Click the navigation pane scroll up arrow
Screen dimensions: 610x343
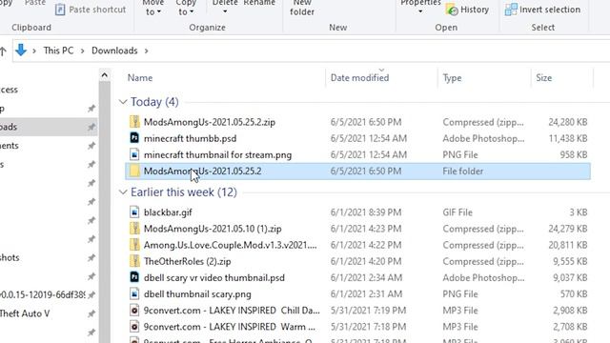[x=105, y=75]
